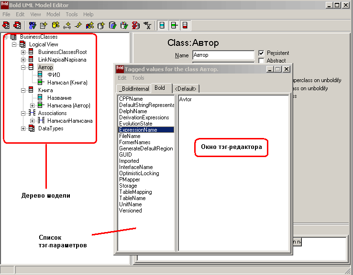Maximize the Tagged values dialog
353x275 pixels.
pos(278,69)
